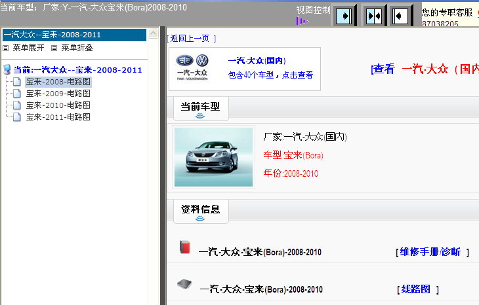The image size is (479, 305).
Task: Open the 一汽-大众(国内) brand link
Action: pyautogui.click(x=257, y=61)
